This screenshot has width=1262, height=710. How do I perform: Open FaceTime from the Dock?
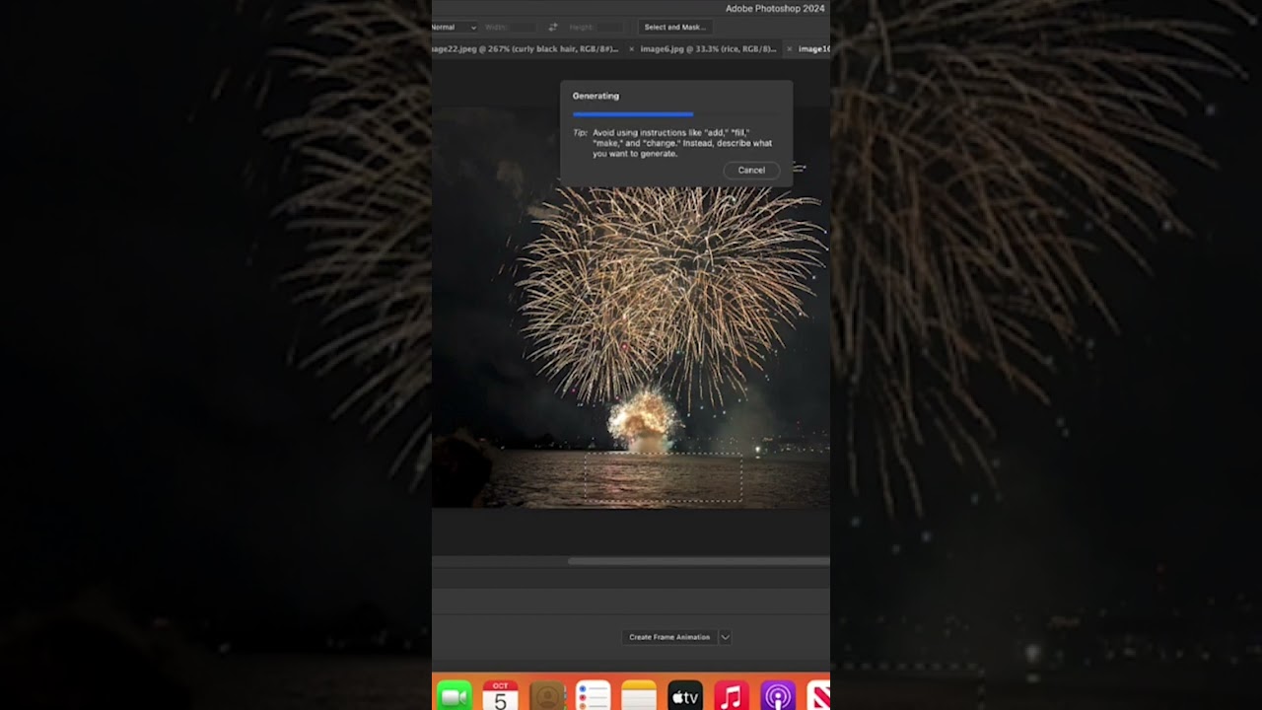click(454, 696)
